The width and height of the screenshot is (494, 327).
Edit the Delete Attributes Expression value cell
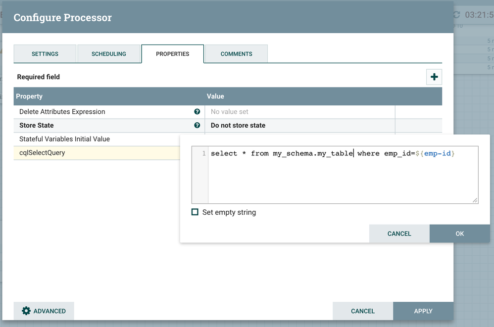coord(299,112)
